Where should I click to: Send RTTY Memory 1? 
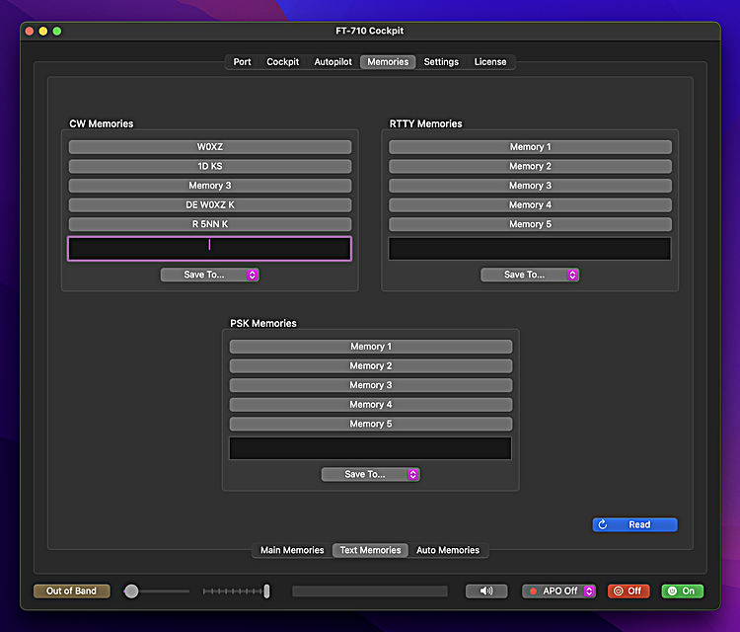pos(530,147)
